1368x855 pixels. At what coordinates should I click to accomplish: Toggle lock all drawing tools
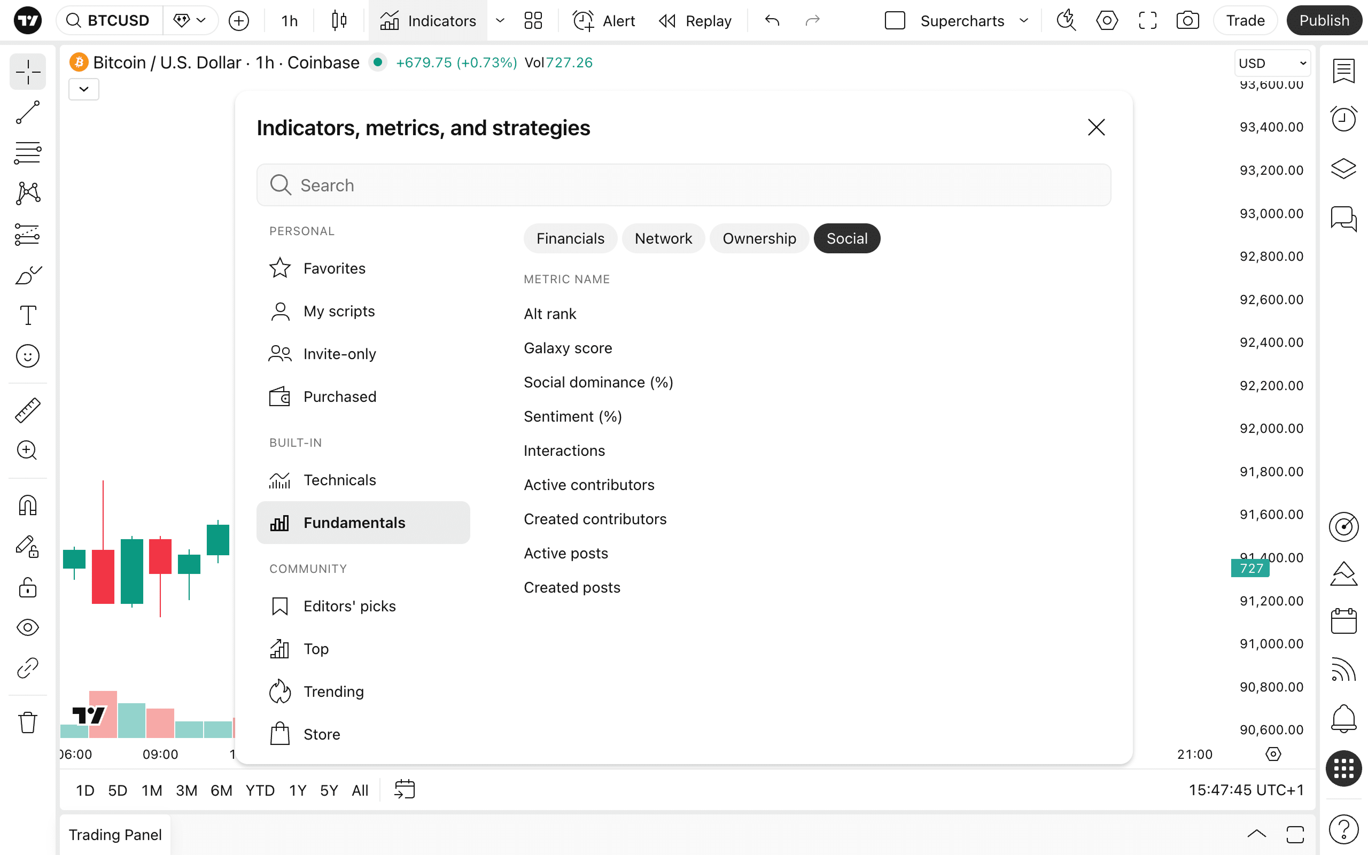[28, 587]
